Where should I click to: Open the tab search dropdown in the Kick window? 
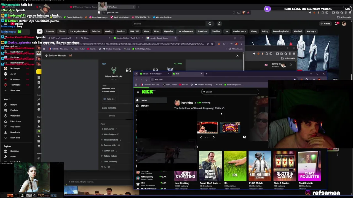pyautogui.click(x=136, y=74)
